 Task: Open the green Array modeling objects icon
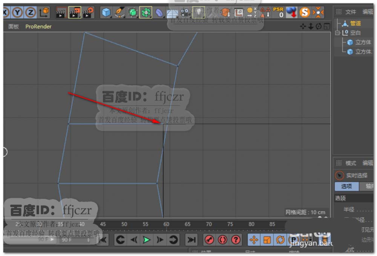pos(146,12)
